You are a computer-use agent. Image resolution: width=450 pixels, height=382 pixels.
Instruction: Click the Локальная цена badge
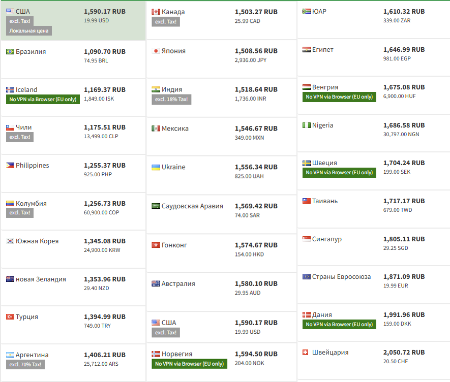pos(29,31)
